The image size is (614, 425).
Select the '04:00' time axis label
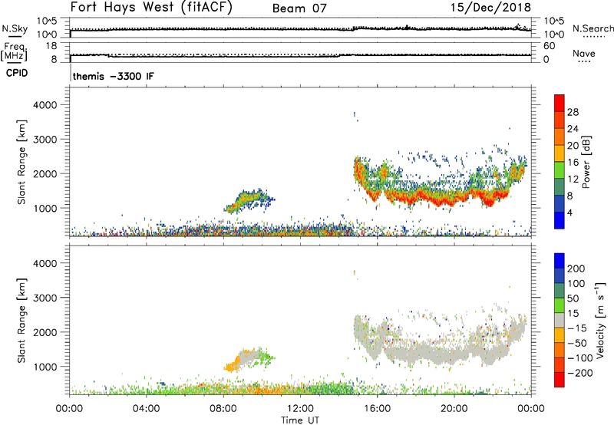point(147,408)
